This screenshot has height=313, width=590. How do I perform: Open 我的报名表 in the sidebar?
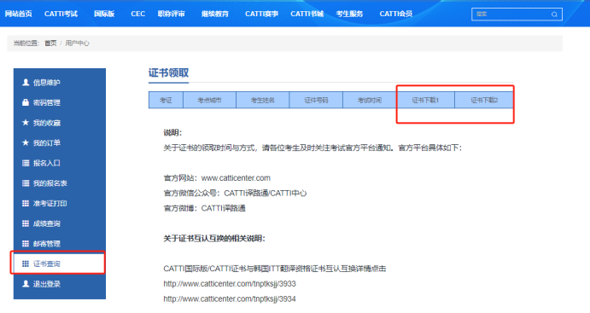click(50, 183)
